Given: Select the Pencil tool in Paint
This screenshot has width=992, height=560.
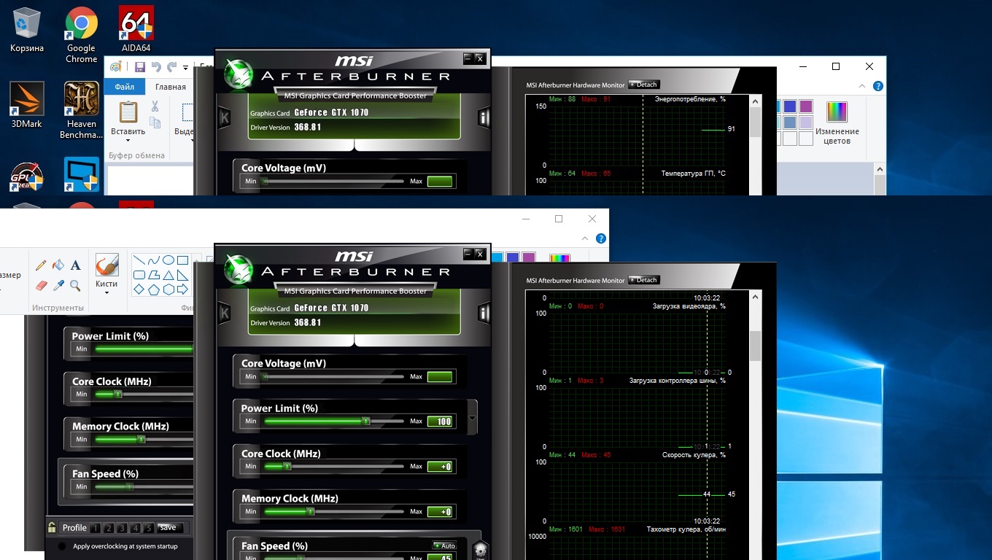Looking at the screenshot, I should [42, 265].
